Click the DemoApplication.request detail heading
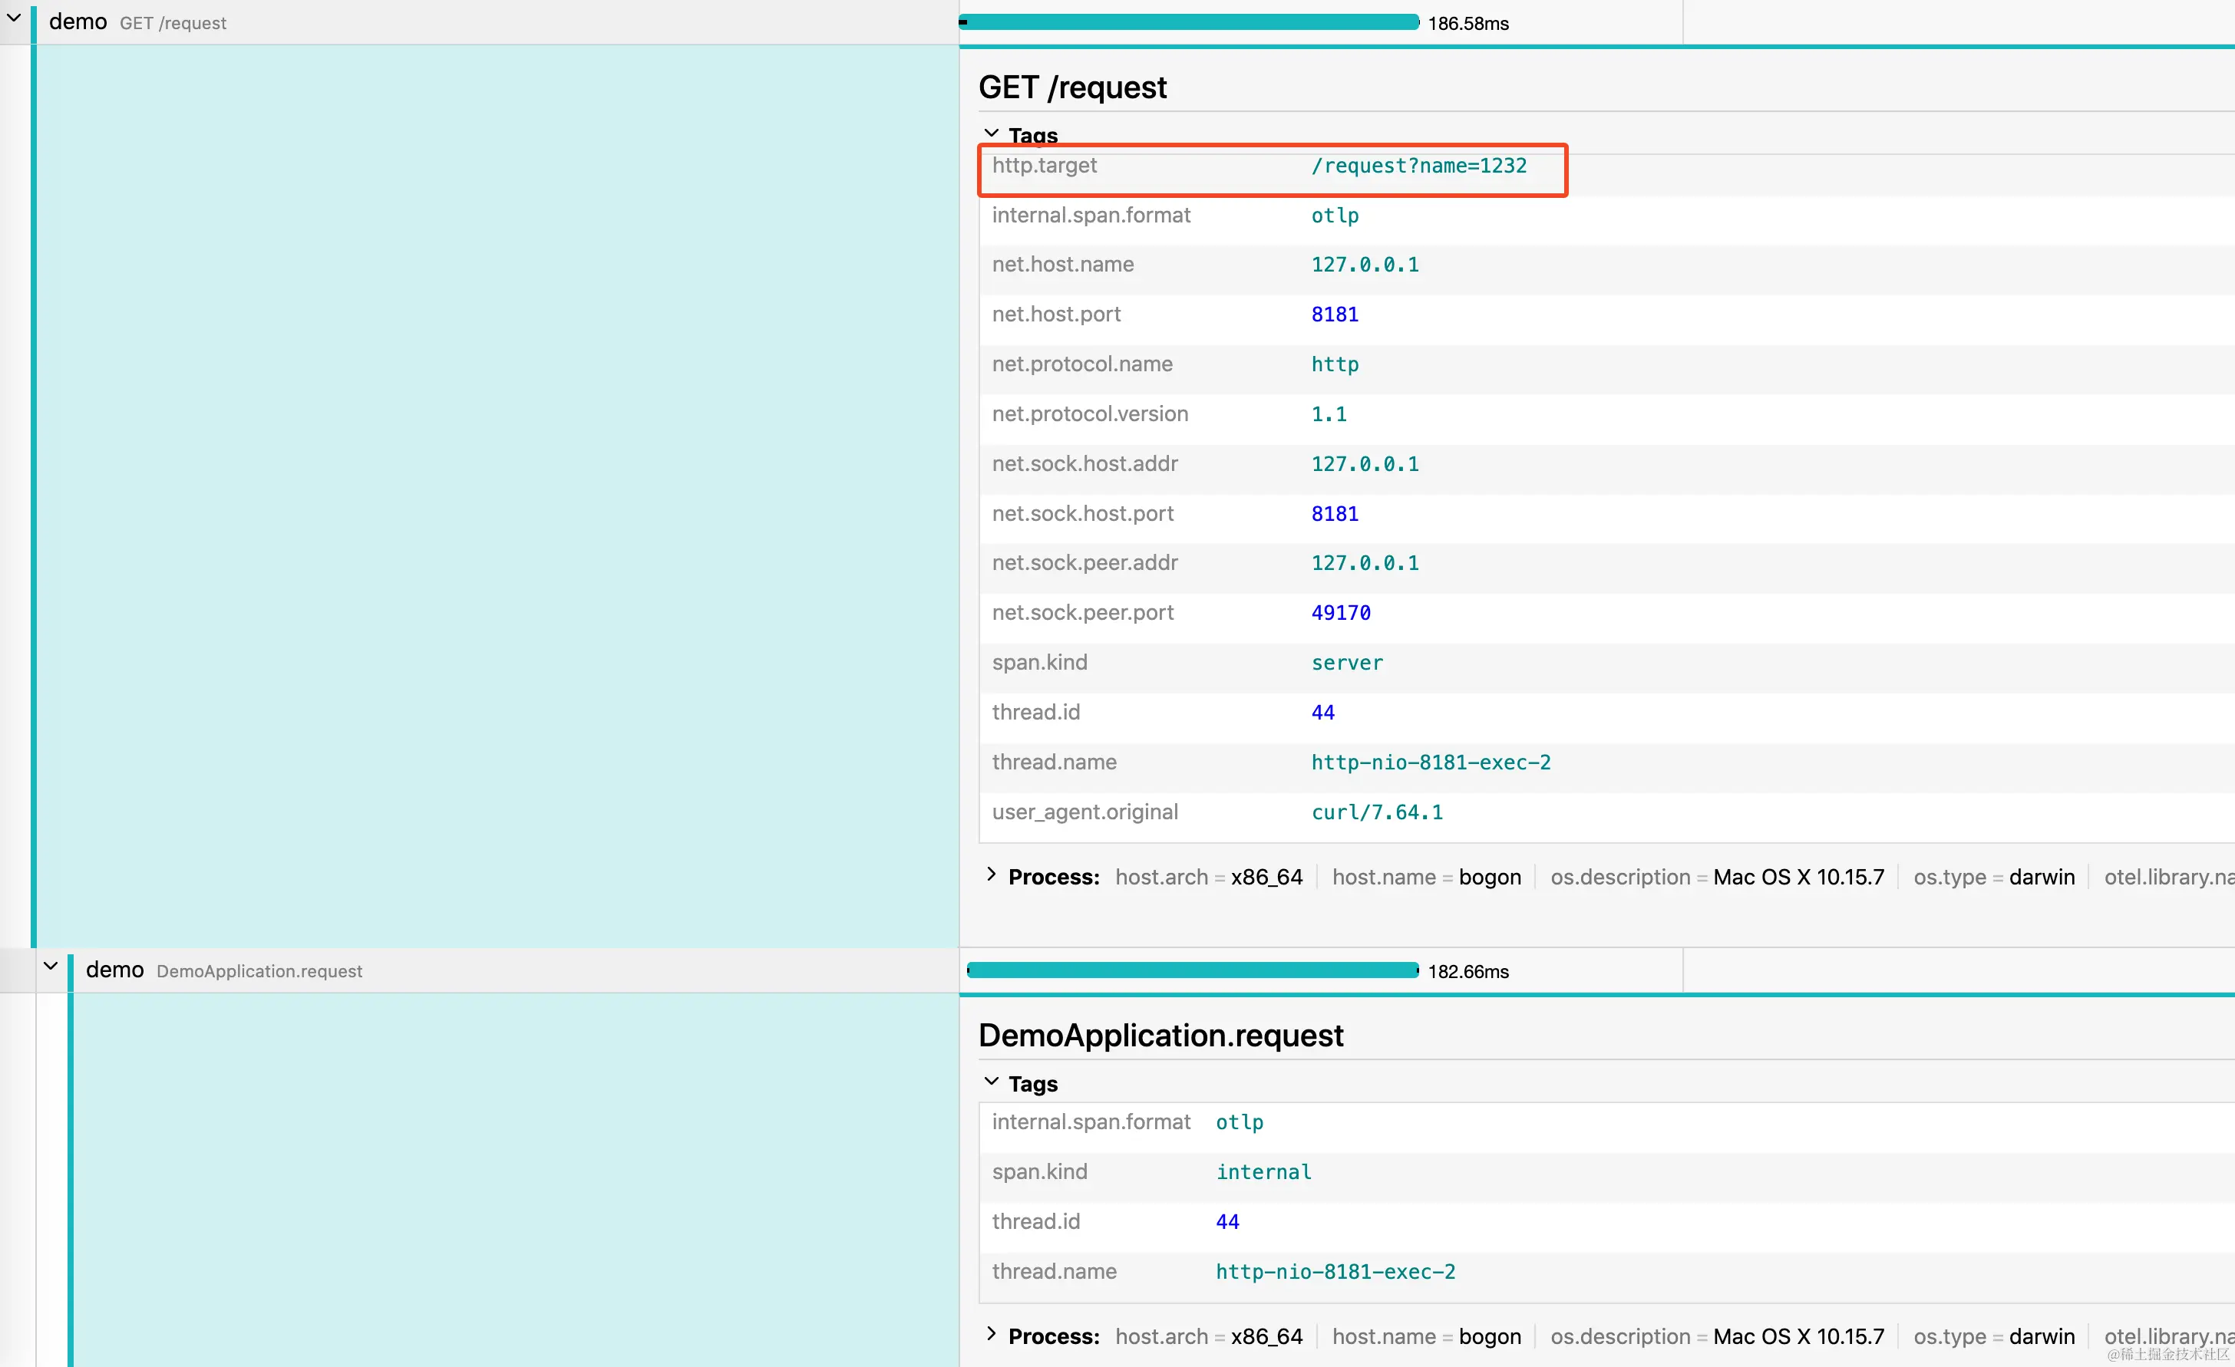This screenshot has height=1367, width=2235. click(1160, 1035)
